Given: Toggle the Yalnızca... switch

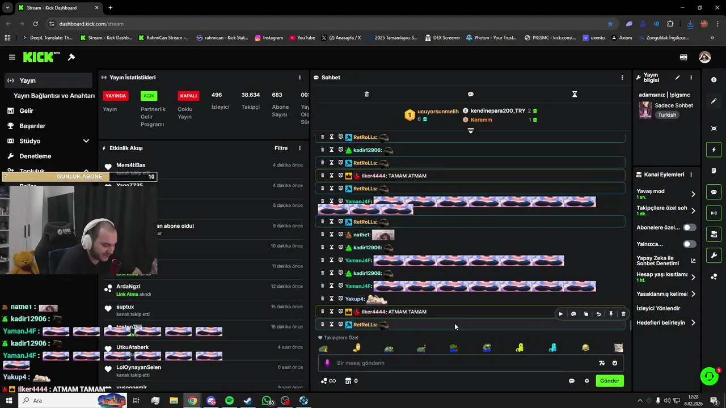Looking at the screenshot, I should coord(690,244).
